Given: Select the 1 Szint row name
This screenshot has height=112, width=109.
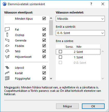Looking at the screenshot, I should pos(80,57).
